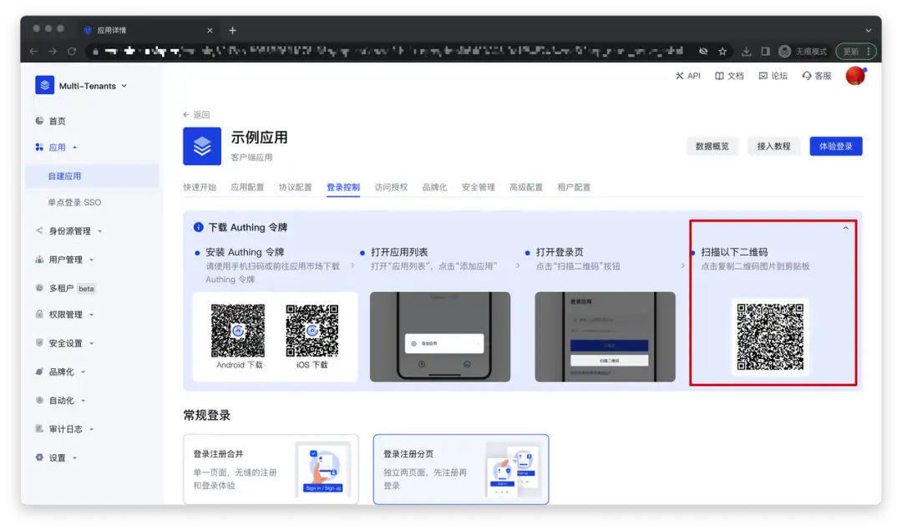The image size is (902, 530).
Task: Open 多租户 beta sidebar item
Action: click(x=65, y=288)
